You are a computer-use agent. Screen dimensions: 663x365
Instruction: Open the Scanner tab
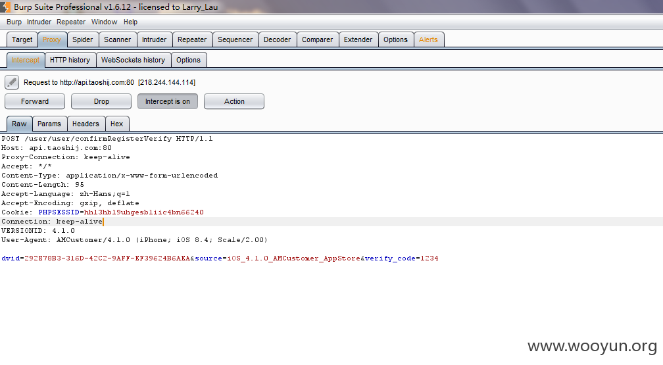(x=117, y=39)
